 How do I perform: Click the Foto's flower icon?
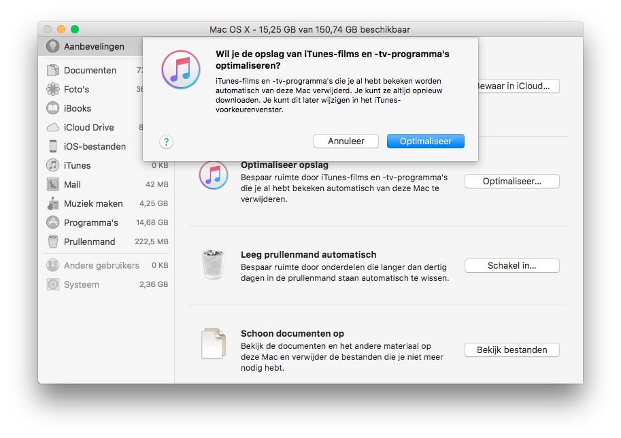(x=52, y=89)
